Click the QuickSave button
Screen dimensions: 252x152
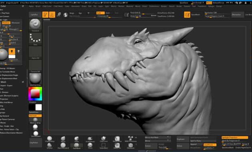(184, 3)
